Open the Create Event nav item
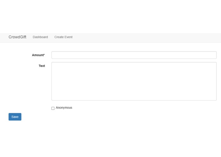This screenshot has width=221, height=157. (63, 37)
